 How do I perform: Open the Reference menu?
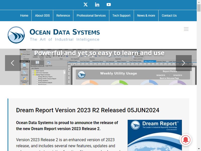click(63, 16)
